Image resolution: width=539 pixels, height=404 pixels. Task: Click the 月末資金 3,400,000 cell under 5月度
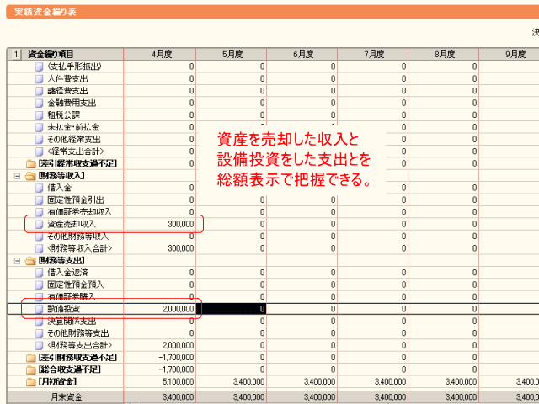point(232,397)
